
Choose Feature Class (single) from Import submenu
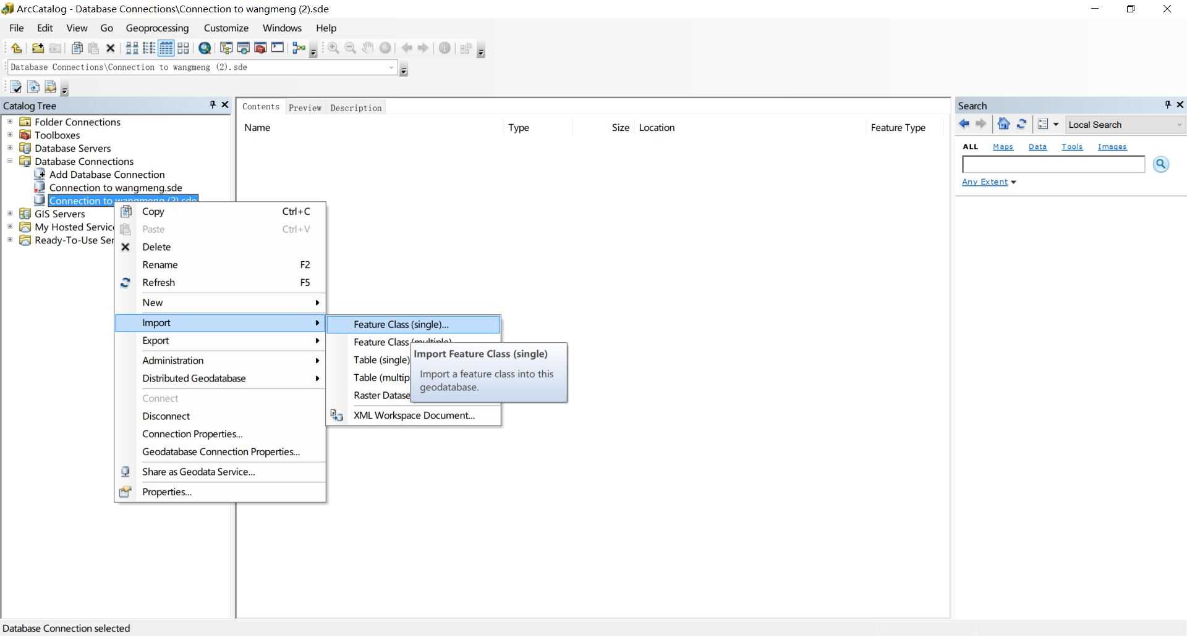[413, 324]
